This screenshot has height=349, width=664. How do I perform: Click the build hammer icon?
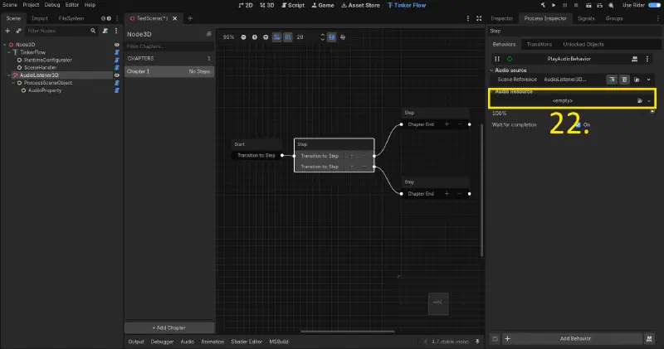(543, 5)
